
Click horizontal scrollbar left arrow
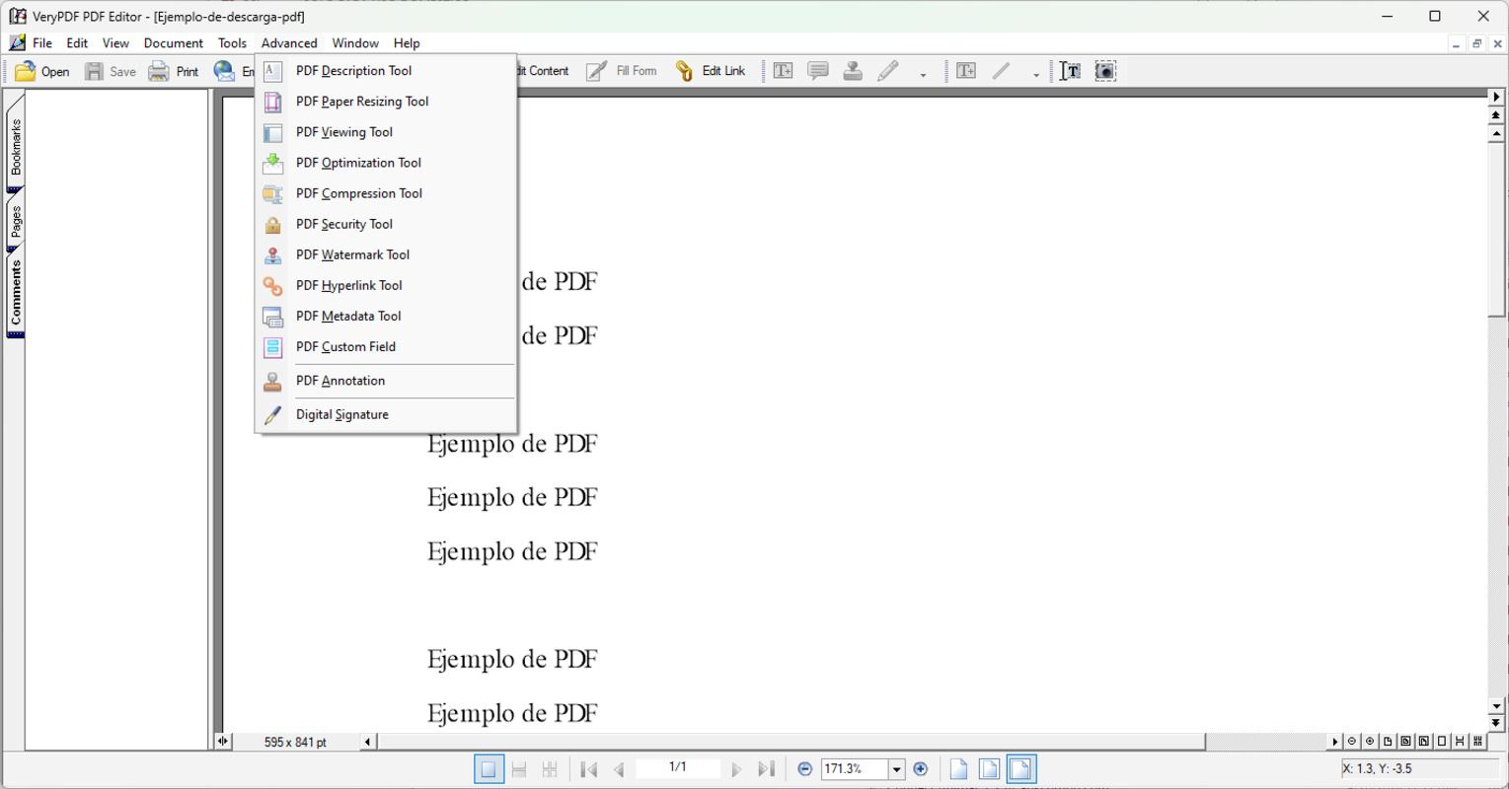[368, 742]
